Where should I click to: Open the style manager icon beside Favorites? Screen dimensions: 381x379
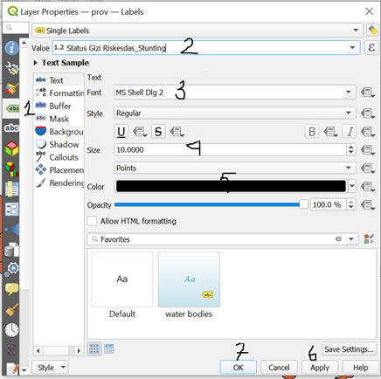[x=369, y=239]
